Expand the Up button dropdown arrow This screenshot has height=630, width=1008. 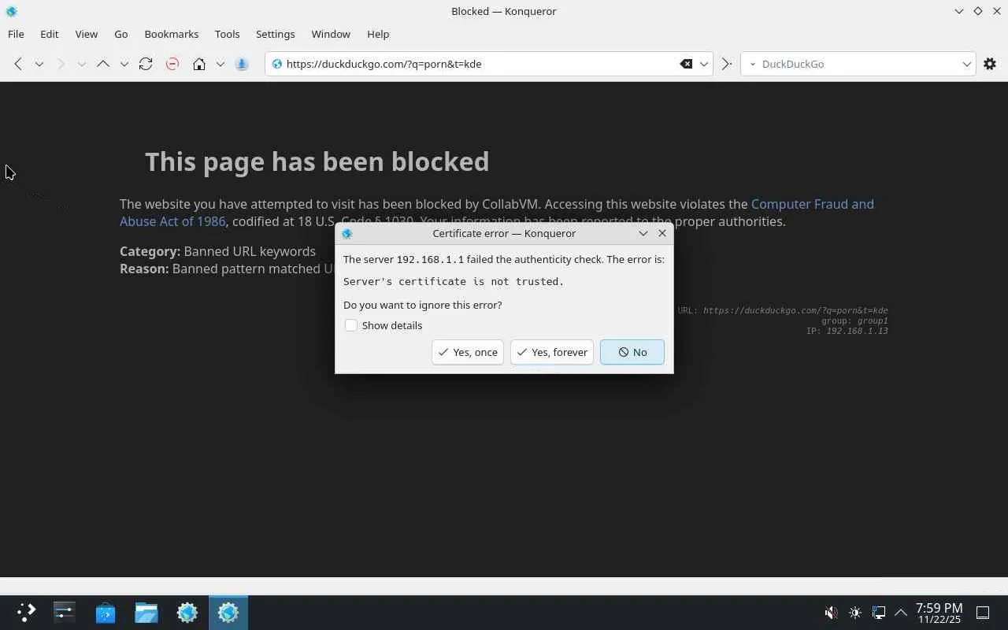click(x=124, y=64)
